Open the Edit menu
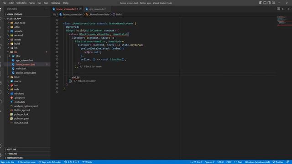 point(11,3)
